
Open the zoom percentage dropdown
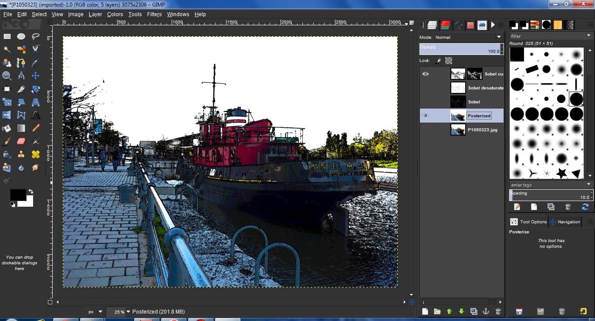click(128, 312)
